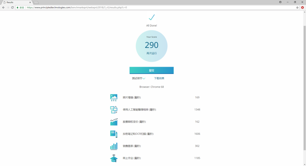Click the page vertical scrollbar
The width and height of the screenshot is (306, 166).
pyautogui.click(x=304, y=88)
